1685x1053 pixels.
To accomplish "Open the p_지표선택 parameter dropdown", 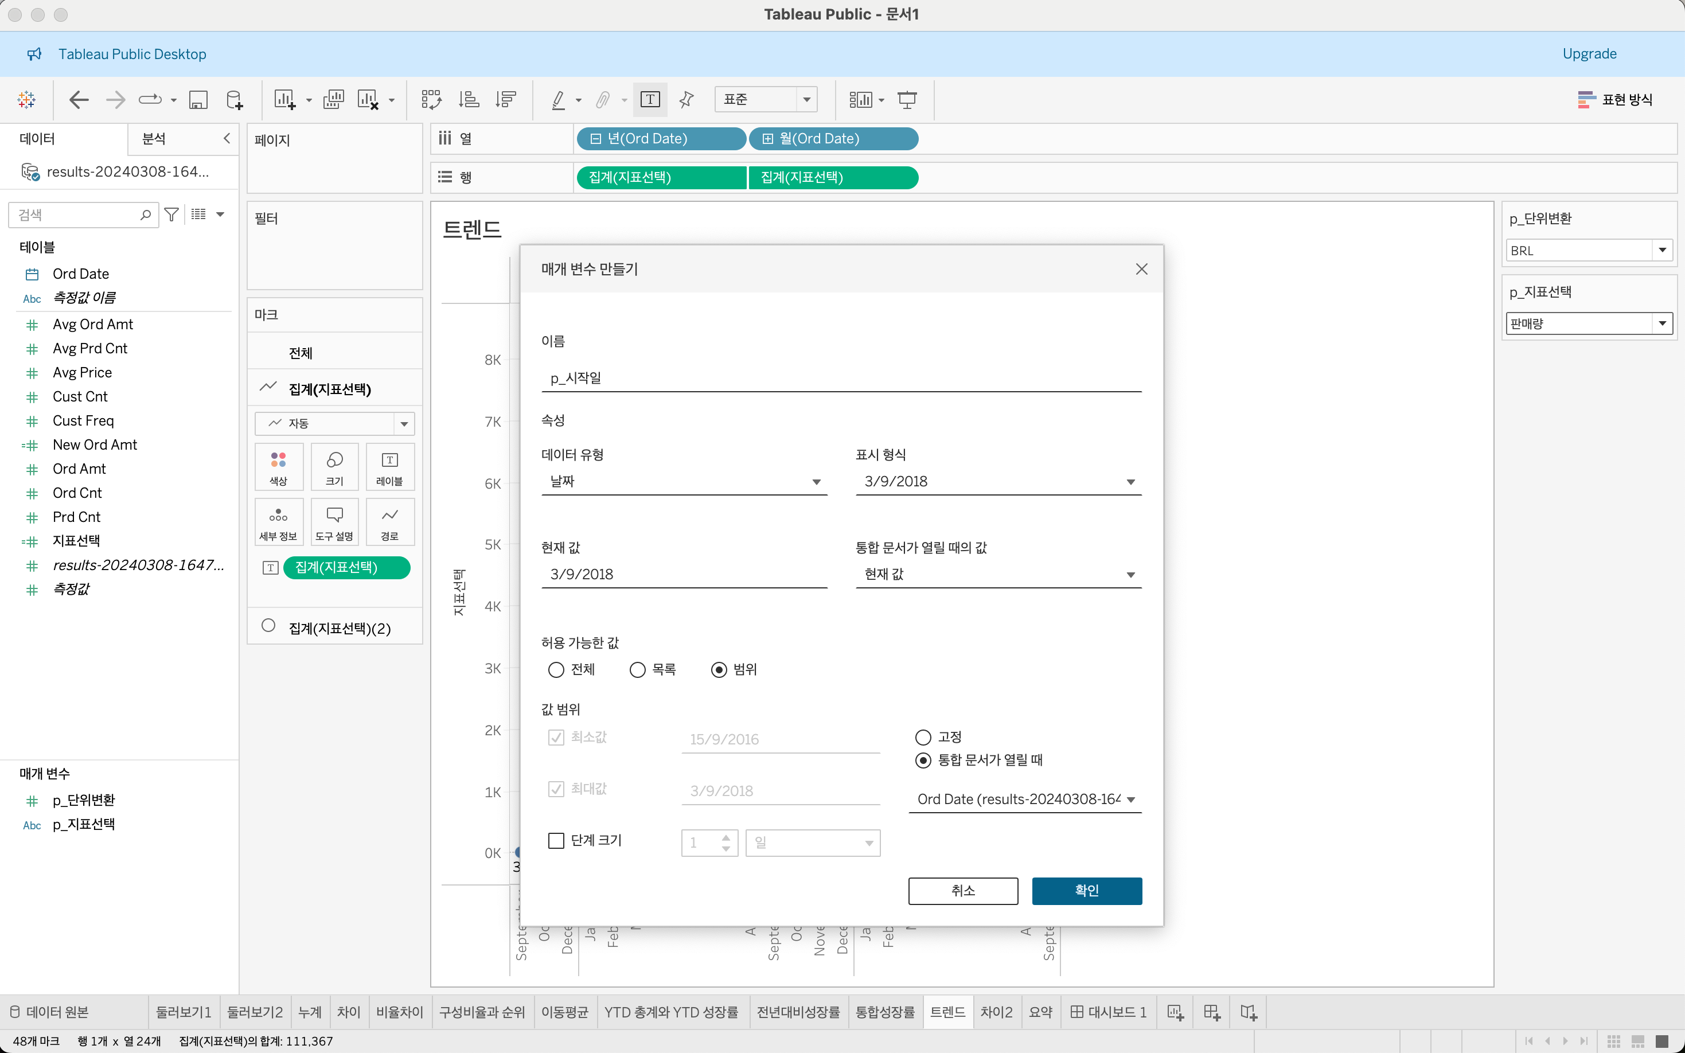I will (x=1662, y=323).
